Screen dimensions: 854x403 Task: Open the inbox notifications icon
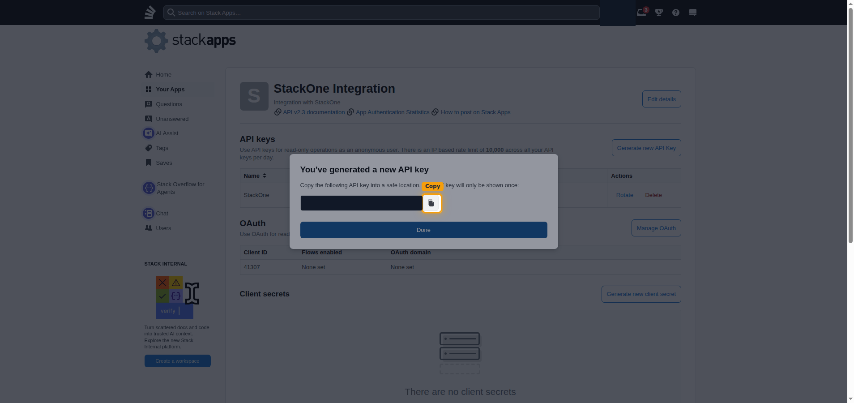(642, 12)
